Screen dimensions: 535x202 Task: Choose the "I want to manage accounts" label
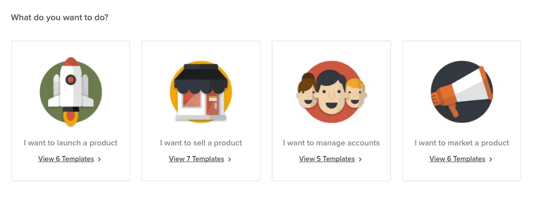point(331,143)
